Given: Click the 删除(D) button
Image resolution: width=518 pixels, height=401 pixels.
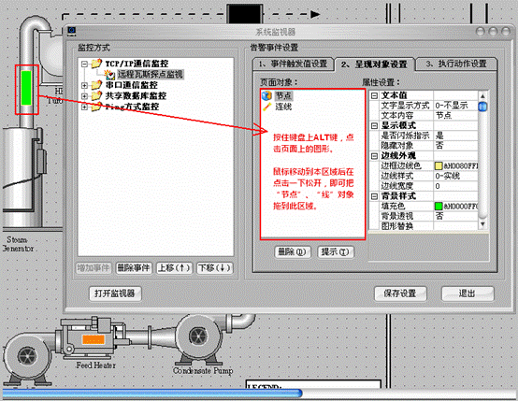Looking at the screenshot, I should (293, 252).
